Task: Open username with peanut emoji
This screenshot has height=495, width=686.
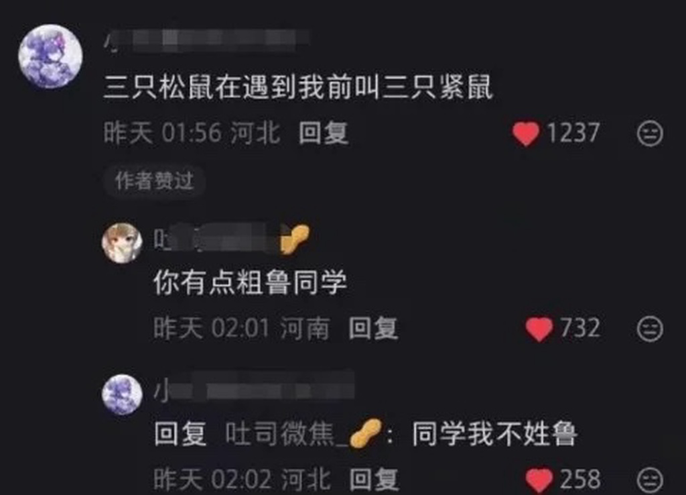Action: coord(231,239)
